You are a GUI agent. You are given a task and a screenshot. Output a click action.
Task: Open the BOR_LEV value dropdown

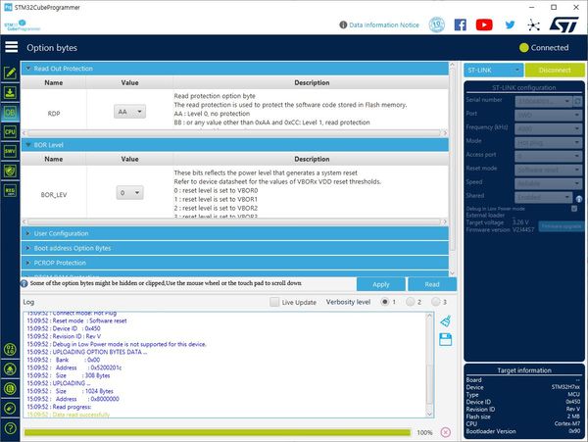129,193
